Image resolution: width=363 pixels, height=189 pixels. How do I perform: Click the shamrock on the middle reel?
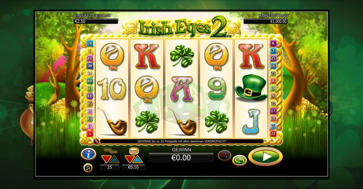pyautogui.click(x=182, y=55)
